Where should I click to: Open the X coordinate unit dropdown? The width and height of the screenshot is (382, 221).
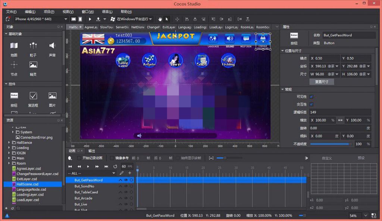tap(337, 66)
